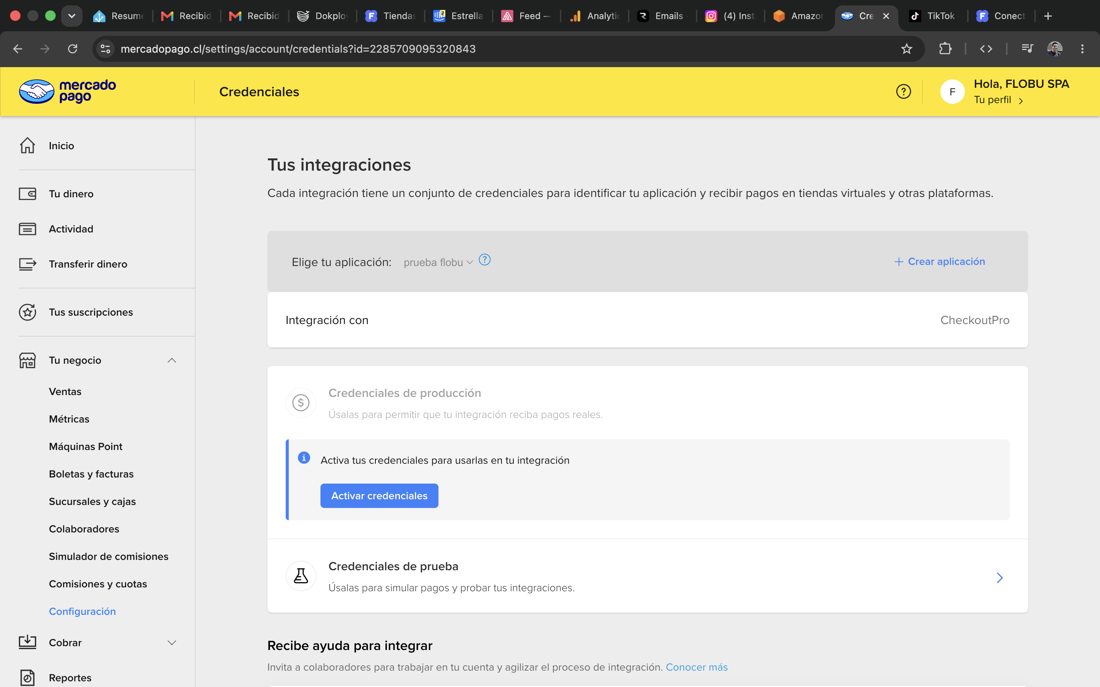1100x687 pixels.
Task: Click the blue help icon beside application selector
Action: (485, 260)
